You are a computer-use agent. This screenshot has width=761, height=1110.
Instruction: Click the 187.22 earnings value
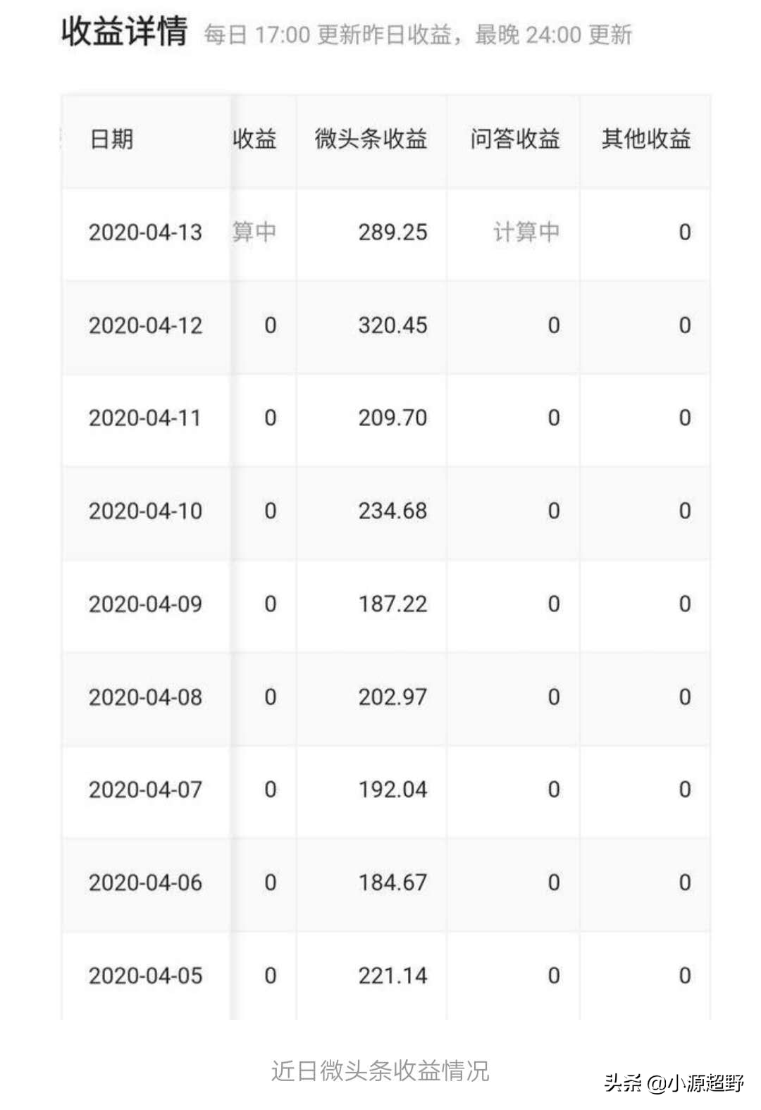pos(392,604)
